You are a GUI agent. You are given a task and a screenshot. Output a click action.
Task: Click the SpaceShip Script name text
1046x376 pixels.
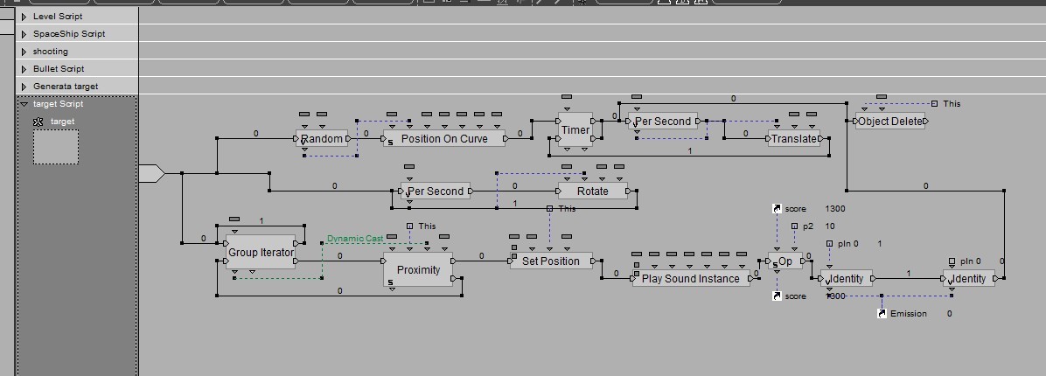point(69,33)
